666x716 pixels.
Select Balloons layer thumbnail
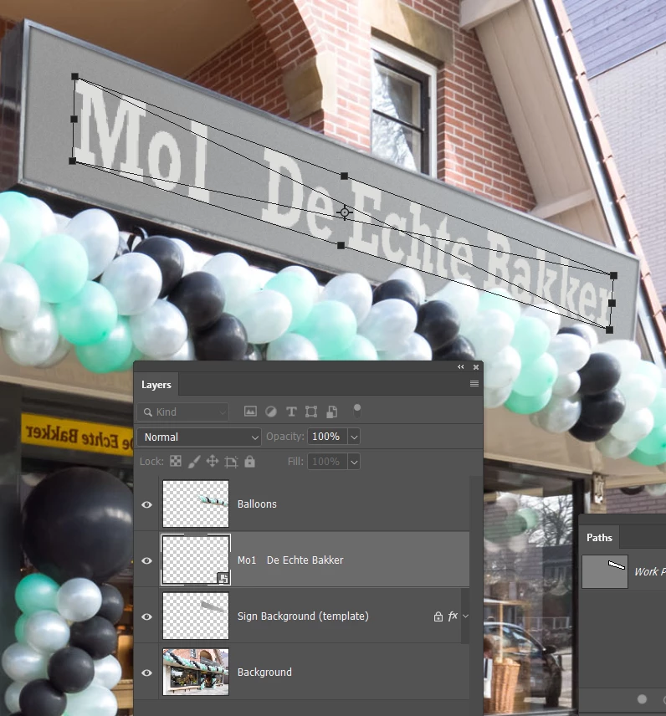(x=196, y=504)
